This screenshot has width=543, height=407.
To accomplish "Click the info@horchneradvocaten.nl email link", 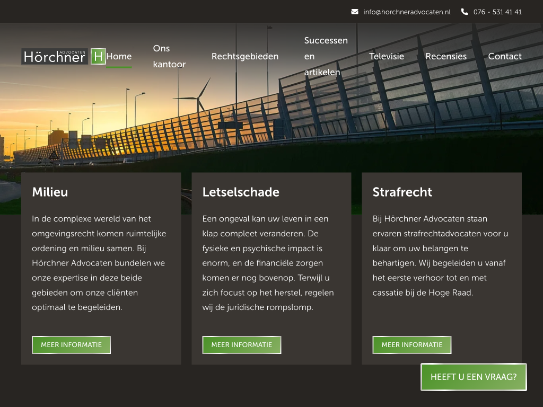I will coord(407,12).
